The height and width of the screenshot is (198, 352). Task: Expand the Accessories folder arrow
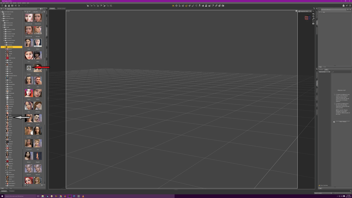tap(5, 43)
